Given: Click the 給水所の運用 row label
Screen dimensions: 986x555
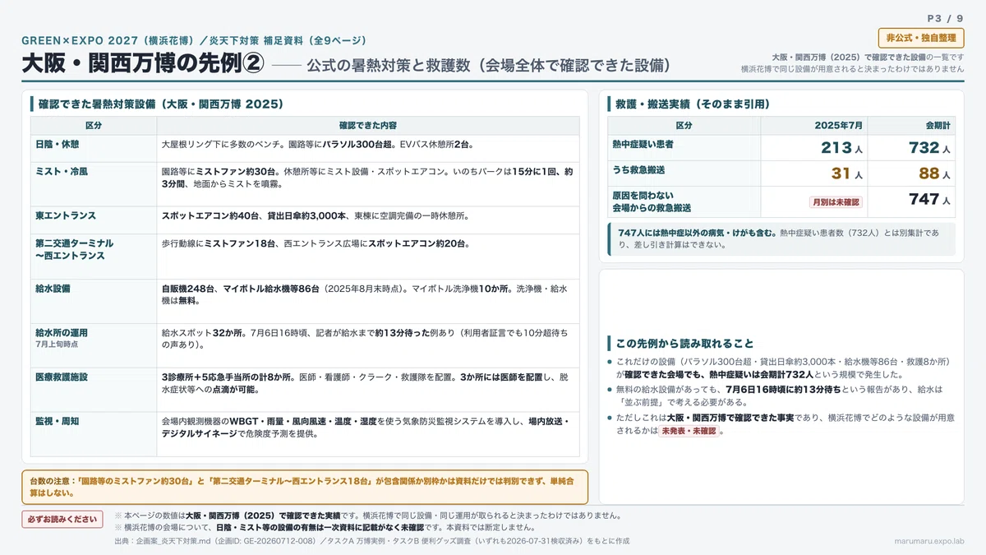Looking at the screenshot, I should tap(62, 333).
